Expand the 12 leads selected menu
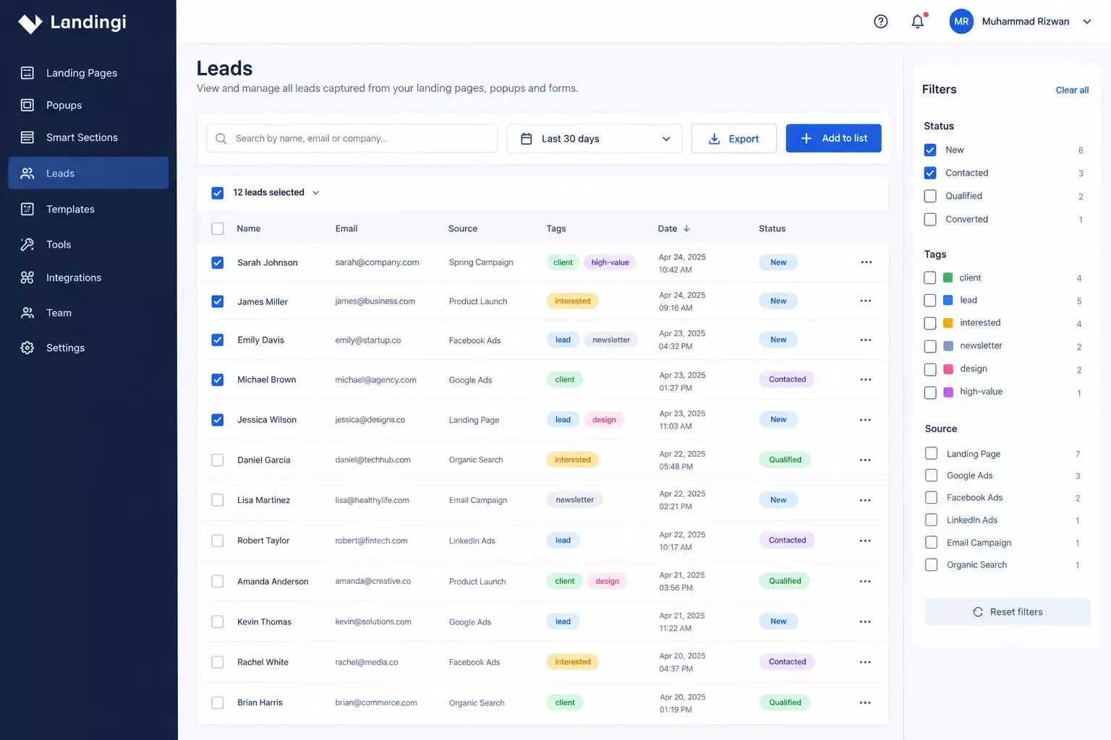Image resolution: width=1111 pixels, height=740 pixels. click(x=315, y=192)
